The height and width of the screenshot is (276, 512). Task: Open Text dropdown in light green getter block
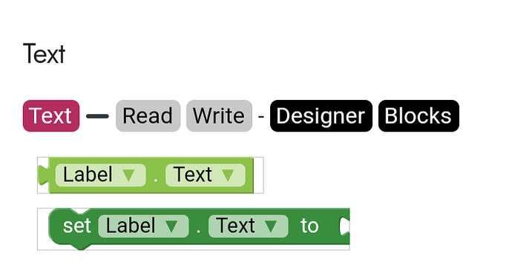[x=206, y=175]
